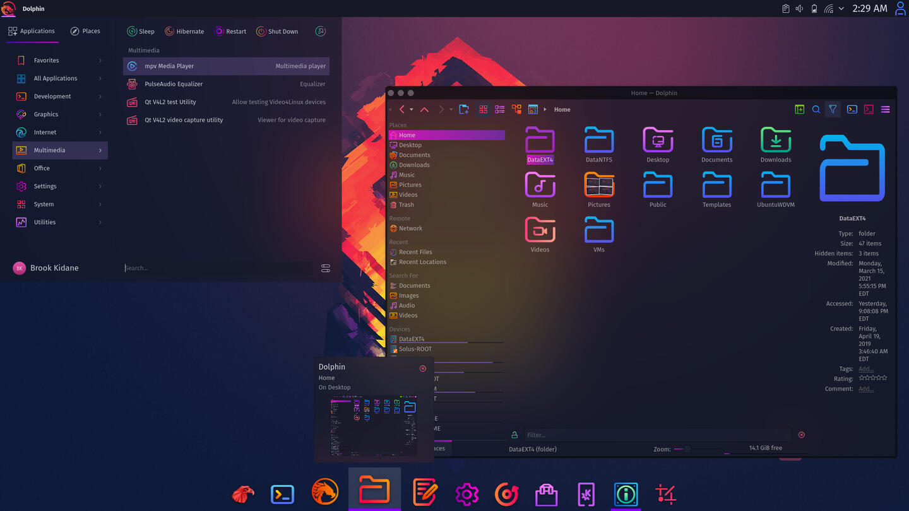The width and height of the screenshot is (909, 511).
Task: Open Dolphin search tool
Action: pyautogui.click(x=816, y=109)
